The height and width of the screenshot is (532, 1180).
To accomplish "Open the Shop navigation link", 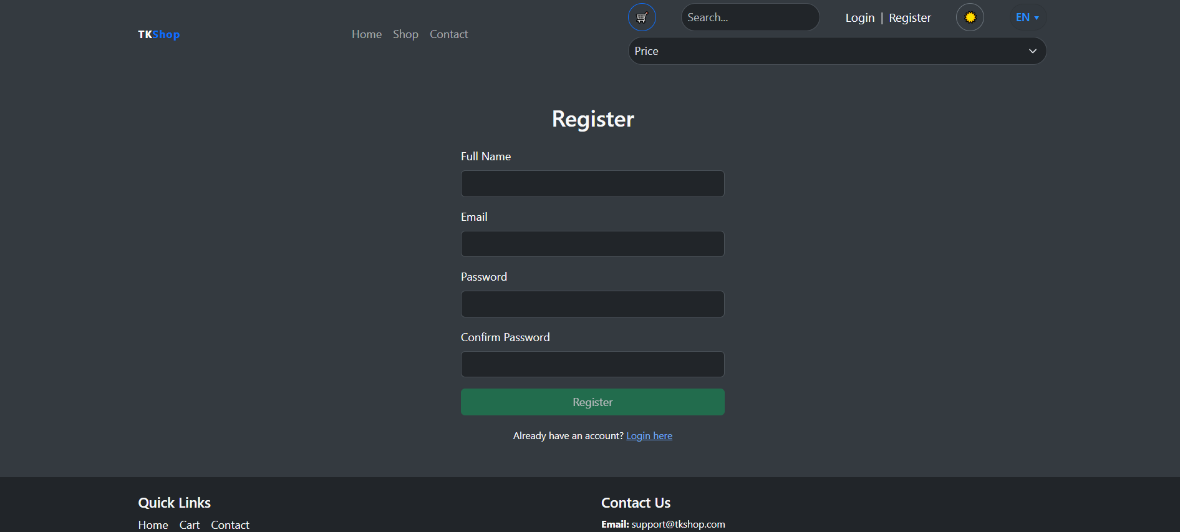I will pos(405,34).
